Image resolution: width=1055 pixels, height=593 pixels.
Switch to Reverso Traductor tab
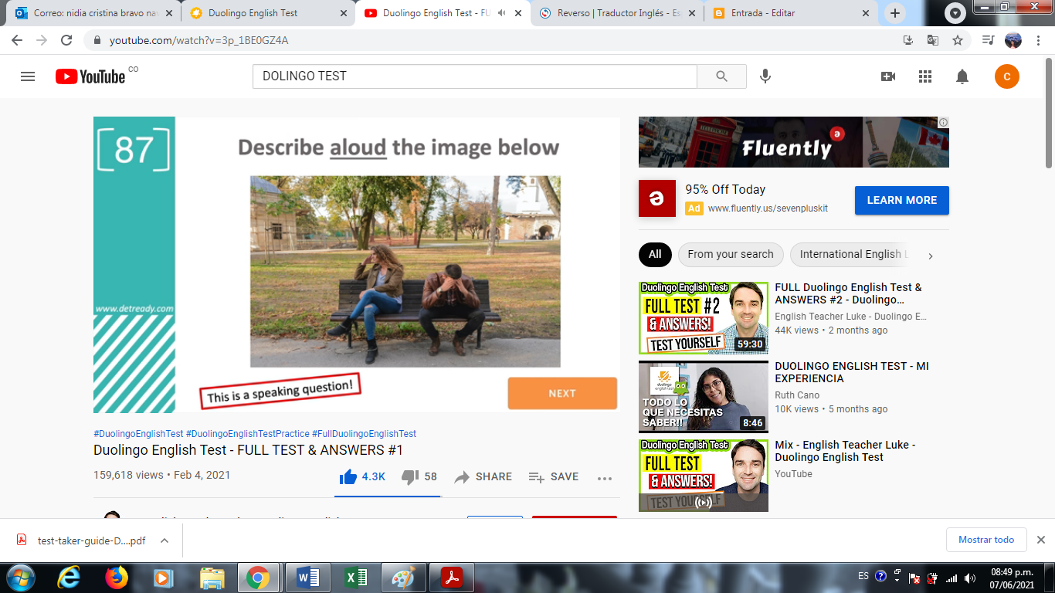(x=617, y=13)
